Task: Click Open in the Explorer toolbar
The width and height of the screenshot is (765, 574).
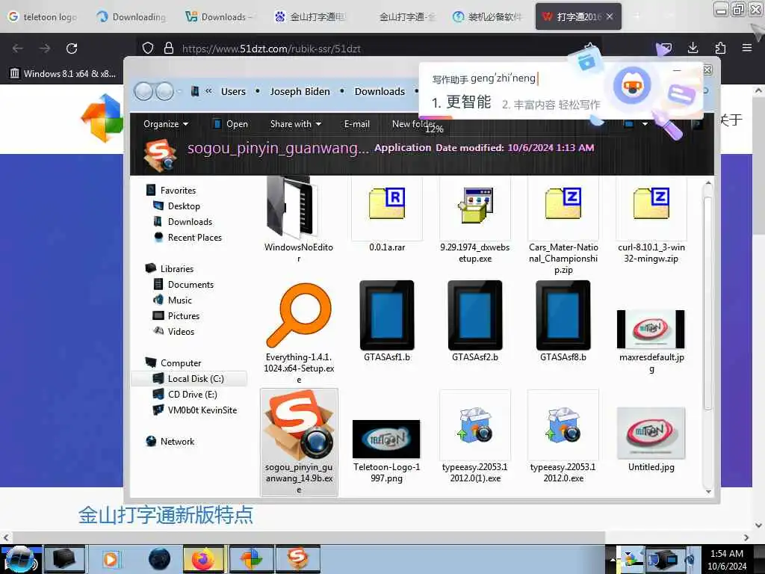Action: (x=230, y=124)
